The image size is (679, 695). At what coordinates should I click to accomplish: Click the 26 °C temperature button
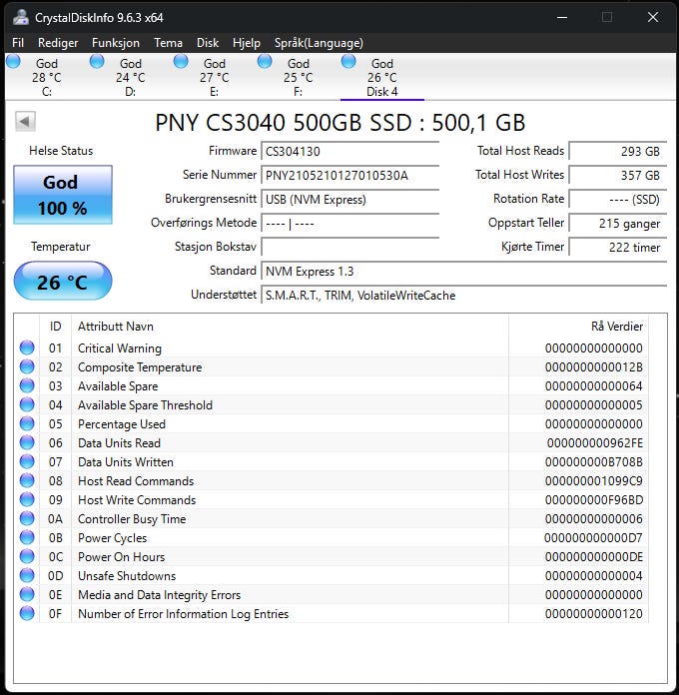pos(62,283)
